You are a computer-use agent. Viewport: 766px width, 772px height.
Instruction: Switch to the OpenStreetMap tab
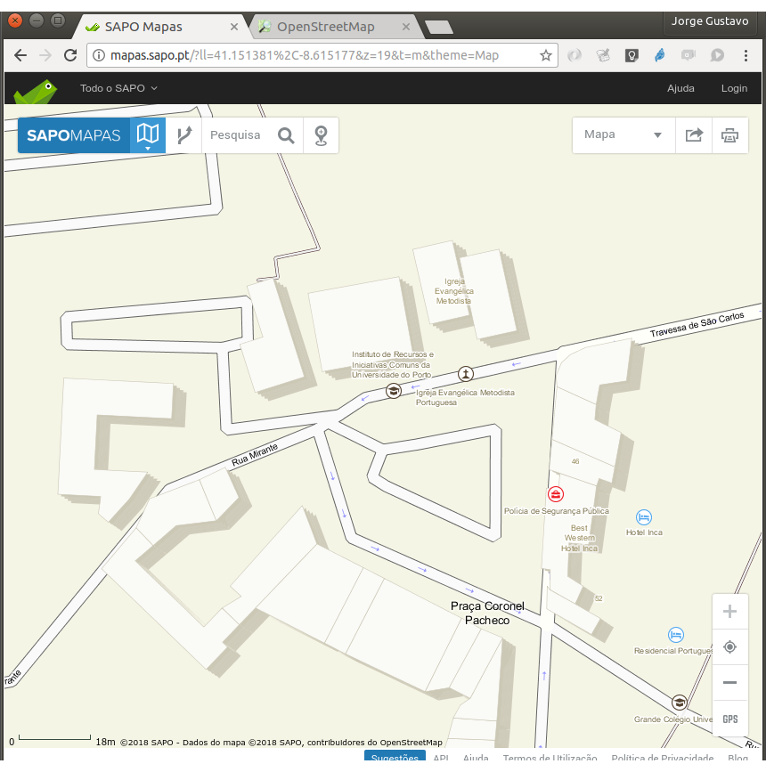(326, 27)
